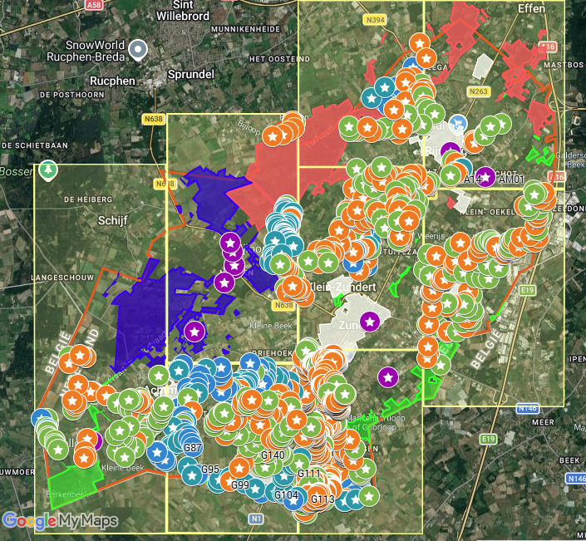Select the purple marker partly hidden behind orange markers
Viewport: 586px width, 541px height.
coord(97,441)
